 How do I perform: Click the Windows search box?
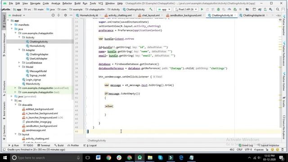click(47, 157)
